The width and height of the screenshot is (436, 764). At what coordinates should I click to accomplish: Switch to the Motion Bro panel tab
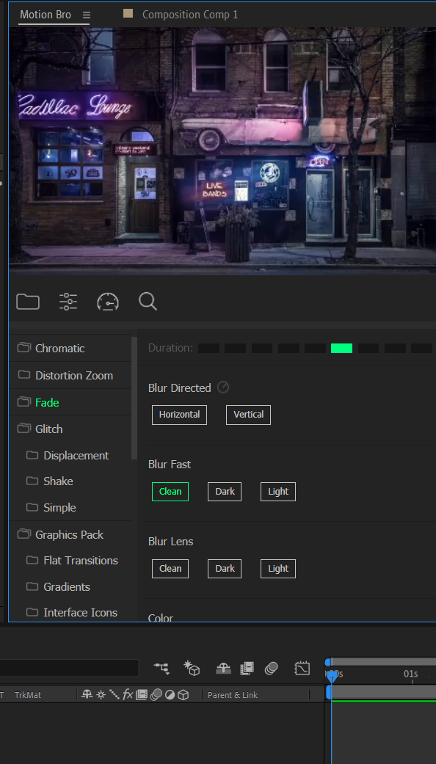[x=46, y=15]
